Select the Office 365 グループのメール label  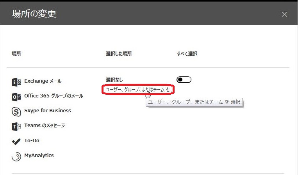click(54, 96)
